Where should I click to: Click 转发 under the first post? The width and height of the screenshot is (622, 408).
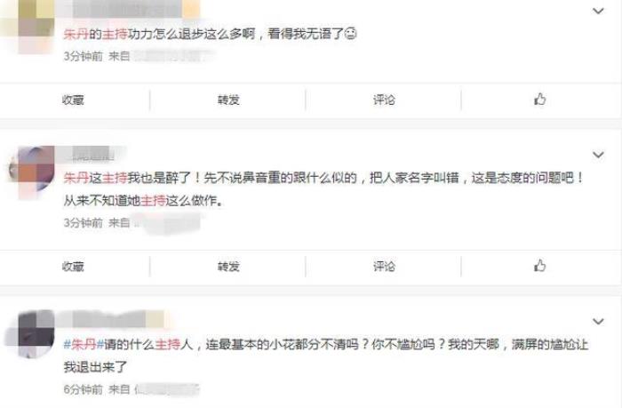point(228,100)
